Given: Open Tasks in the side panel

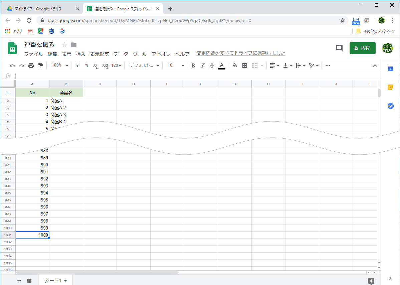Looking at the screenshot, I should point(391,106).
